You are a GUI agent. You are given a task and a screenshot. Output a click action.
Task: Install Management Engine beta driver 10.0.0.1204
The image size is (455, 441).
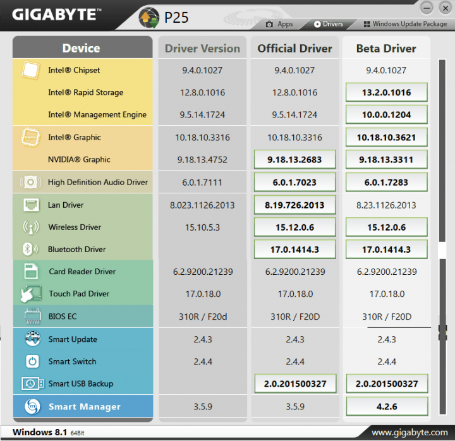[x=386, y=114]
